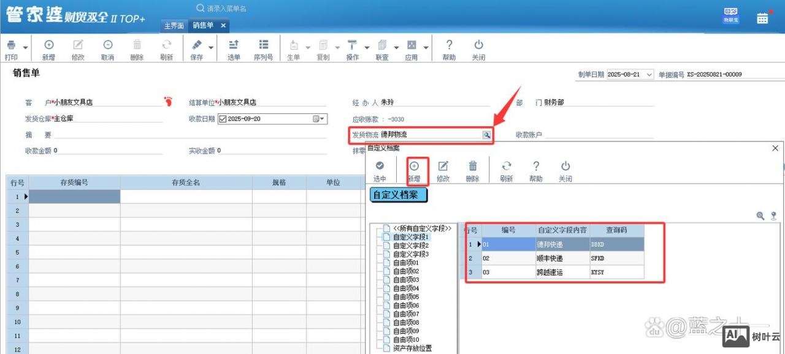785x354 pixels.
Task: Expand the 保存 dropdown arrow
Action: [211, 46]
